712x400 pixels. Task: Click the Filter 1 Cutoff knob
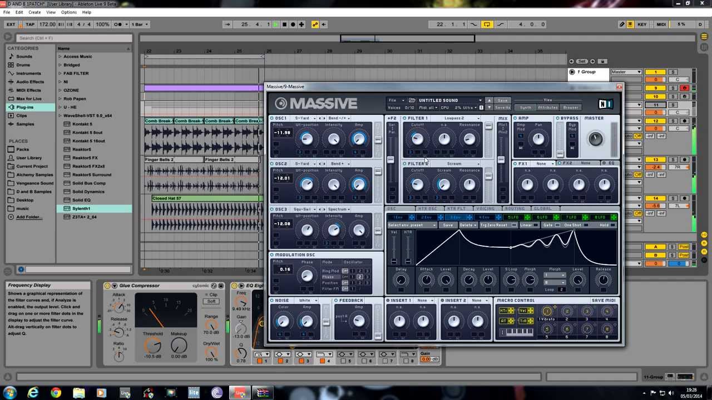(417, 139)
